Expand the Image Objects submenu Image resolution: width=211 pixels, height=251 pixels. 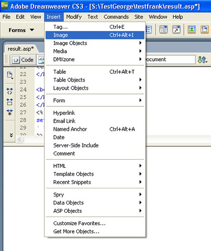click(95, 43)
